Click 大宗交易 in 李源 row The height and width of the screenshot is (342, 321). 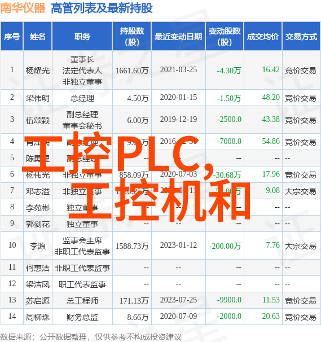[300, 246]
